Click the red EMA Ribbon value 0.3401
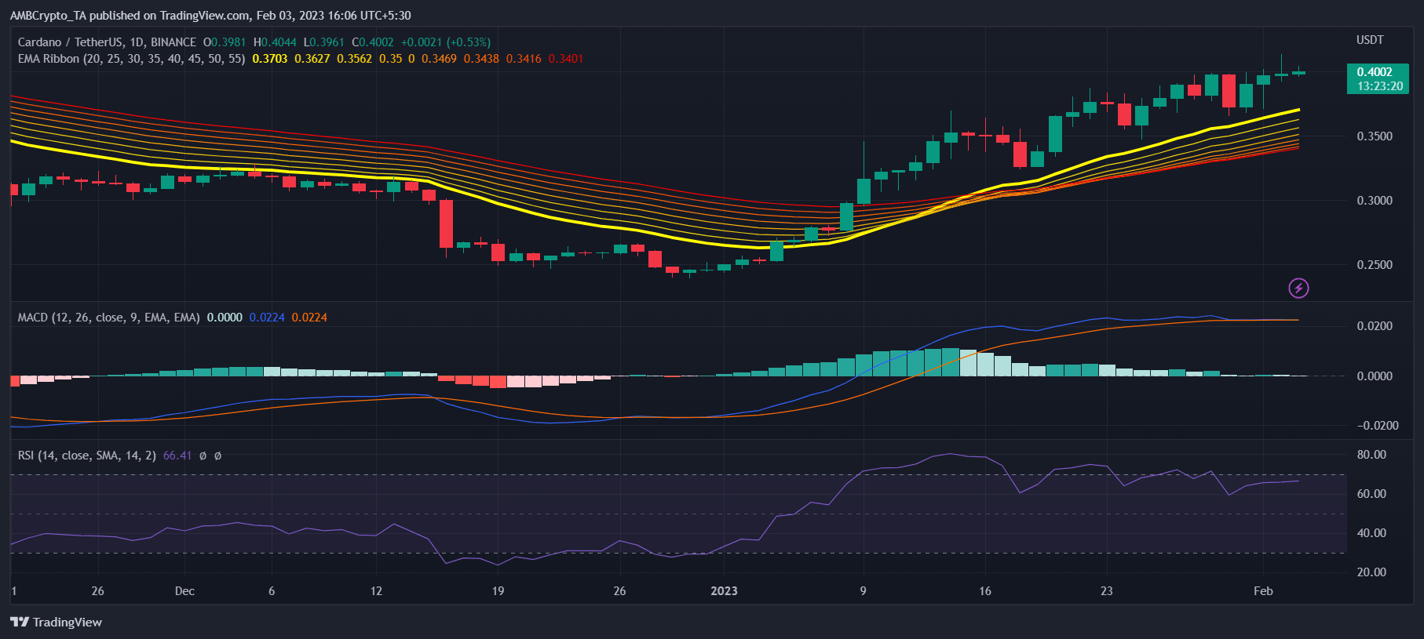Screen dimensions: 1424x639 pyautogui.click(x=566, y=59)
